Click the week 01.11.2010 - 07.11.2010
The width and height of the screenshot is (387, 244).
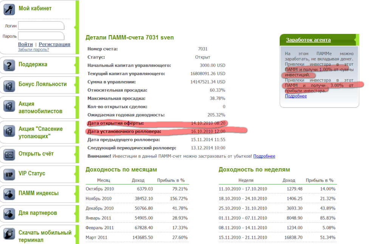click(243, 218)
